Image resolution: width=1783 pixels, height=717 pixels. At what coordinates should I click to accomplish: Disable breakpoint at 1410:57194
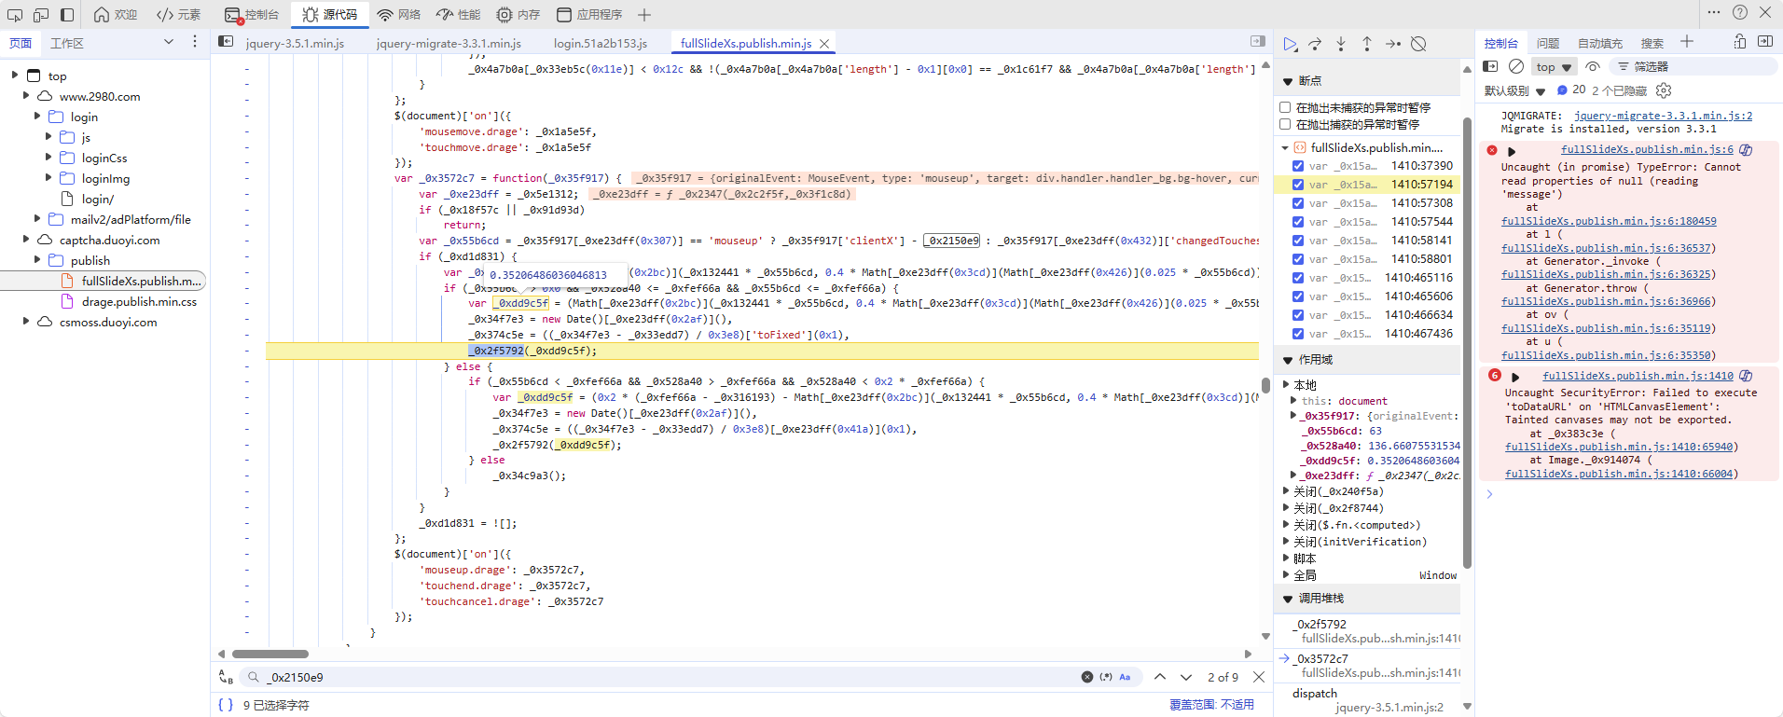pyautogui.click(x=1298, y=185)
